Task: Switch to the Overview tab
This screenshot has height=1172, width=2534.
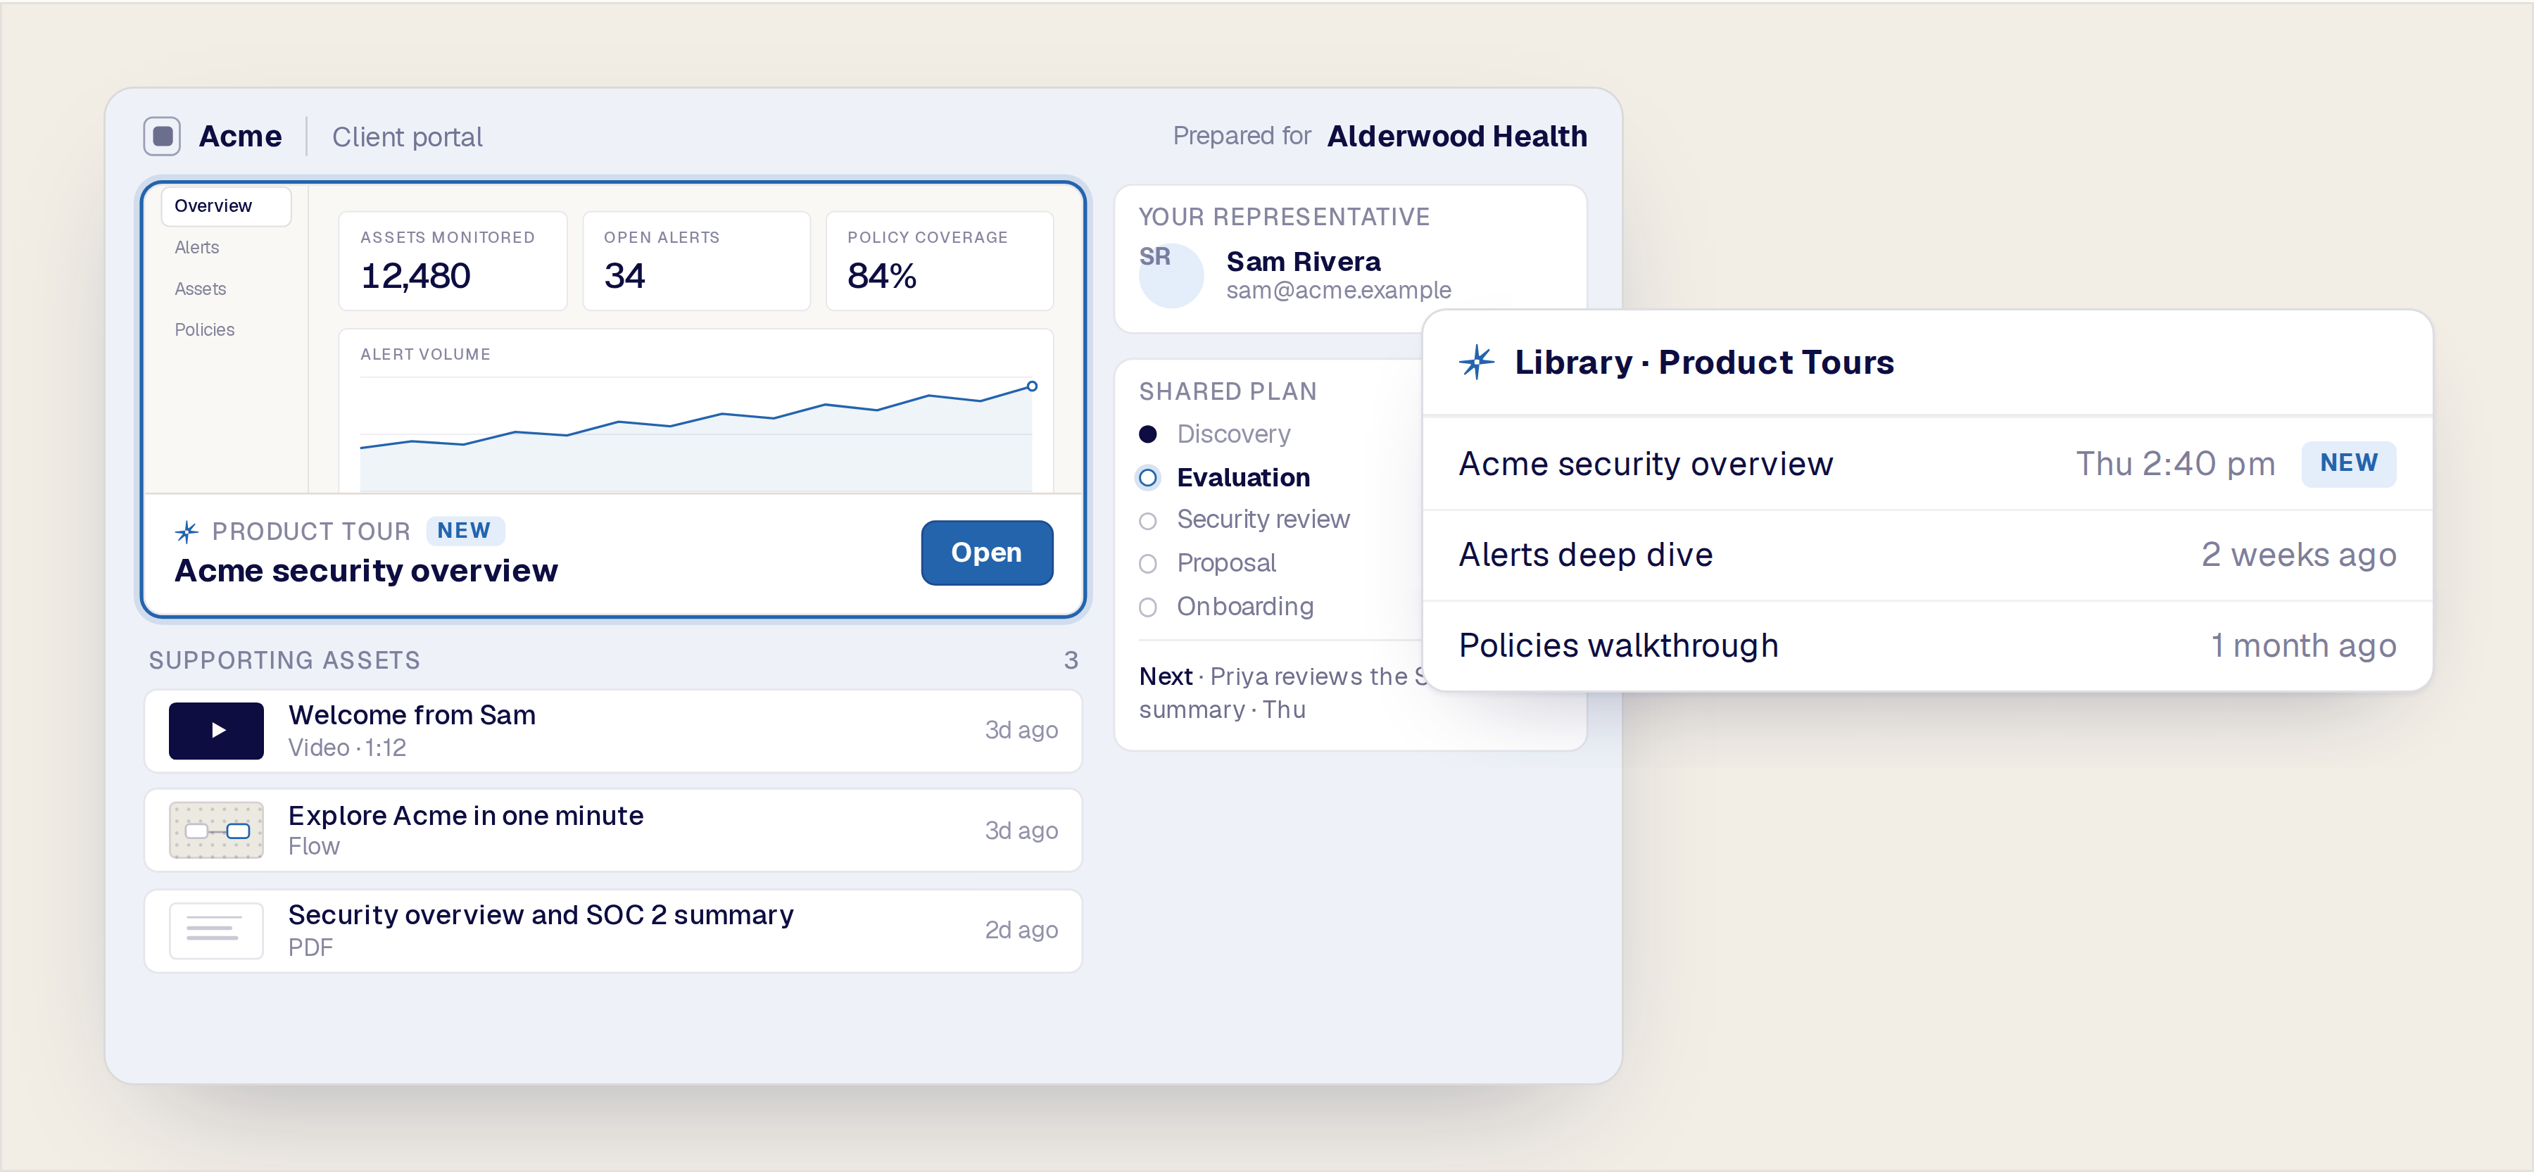Action: 226,207
